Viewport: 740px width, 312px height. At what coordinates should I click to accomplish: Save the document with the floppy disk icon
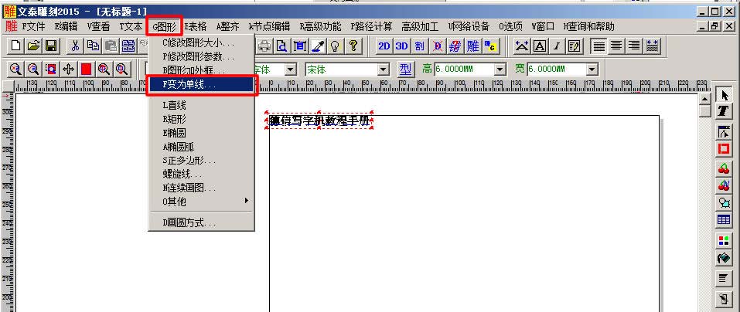(x=50, y=46)
